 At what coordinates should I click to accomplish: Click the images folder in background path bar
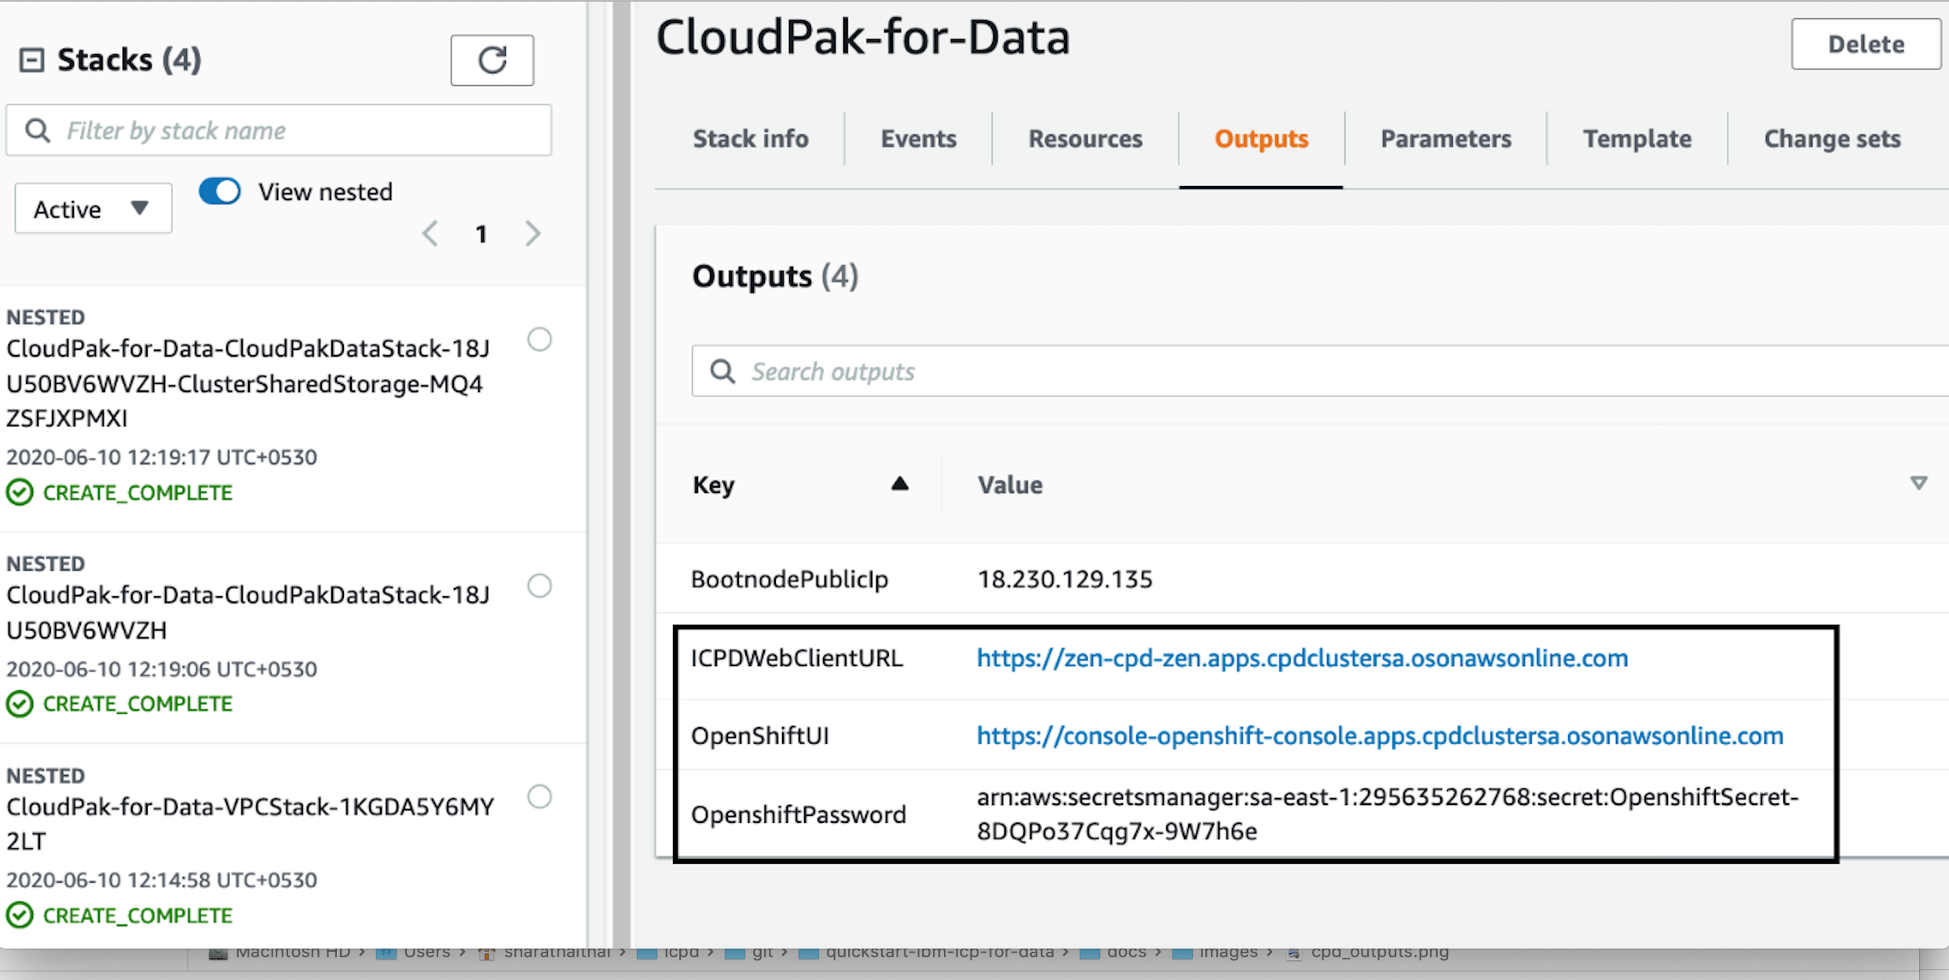pyautogui.click(x=1229, y=953)
